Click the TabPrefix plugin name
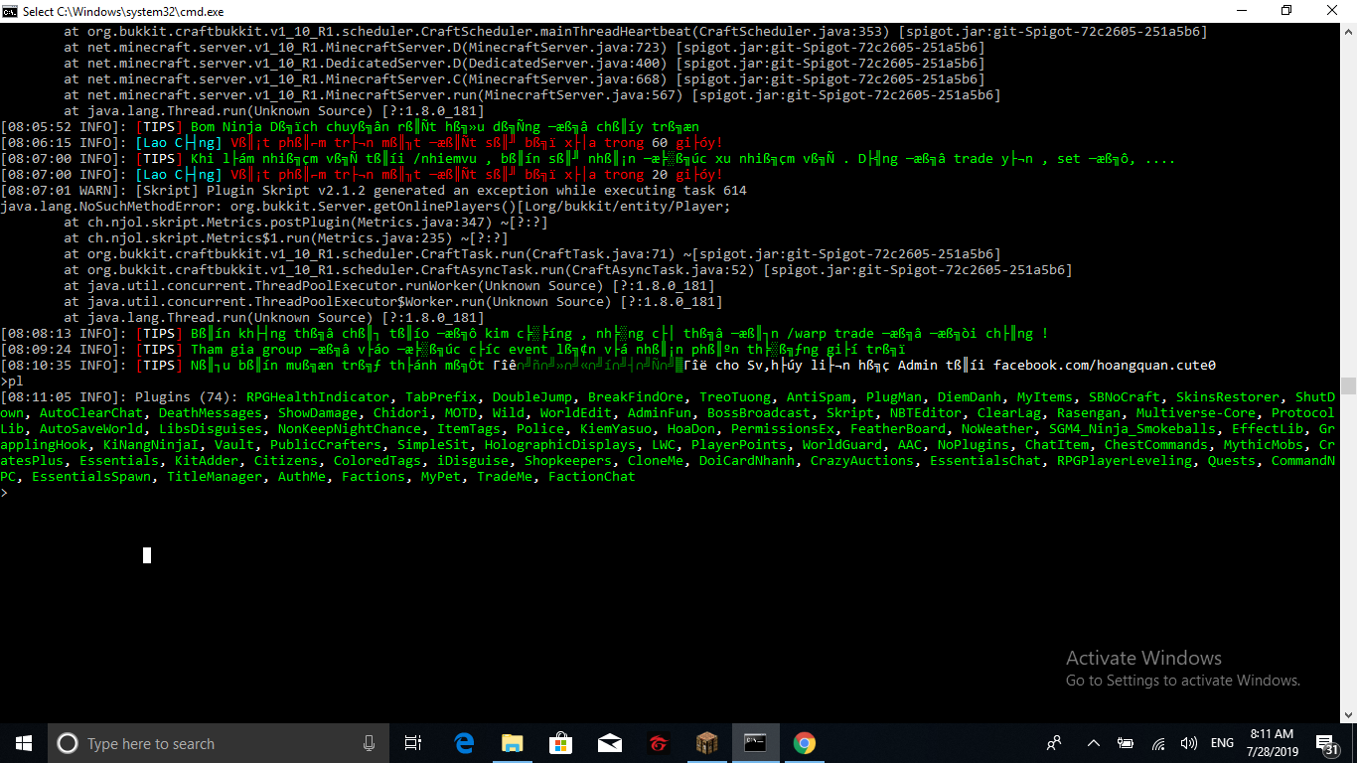The height and width of the screenshot is (763, 1357). click(441, 397)
